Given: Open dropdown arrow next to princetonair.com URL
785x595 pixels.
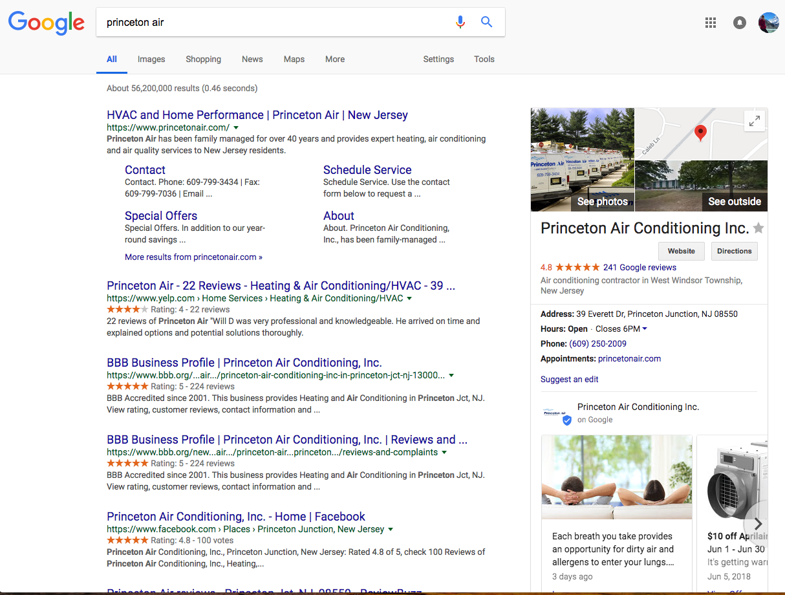Looking at the screenshot, I should 236,128.
